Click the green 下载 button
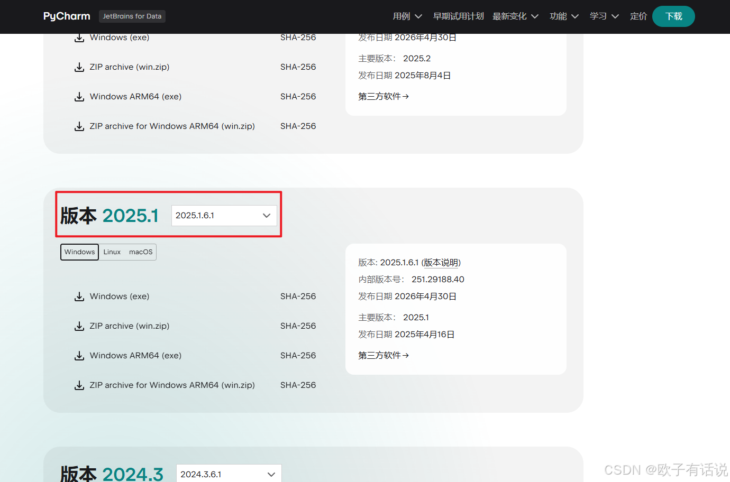 tap(673, 16)
